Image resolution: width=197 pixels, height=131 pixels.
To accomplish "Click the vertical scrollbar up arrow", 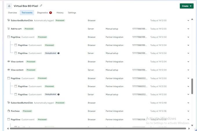I will tap(192, 19).
